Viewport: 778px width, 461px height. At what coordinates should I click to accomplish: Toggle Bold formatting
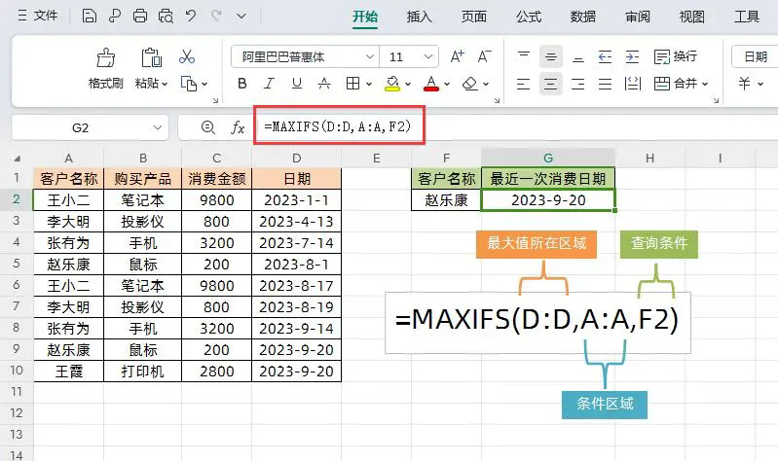pyautogui.click(x=242, y=84)
